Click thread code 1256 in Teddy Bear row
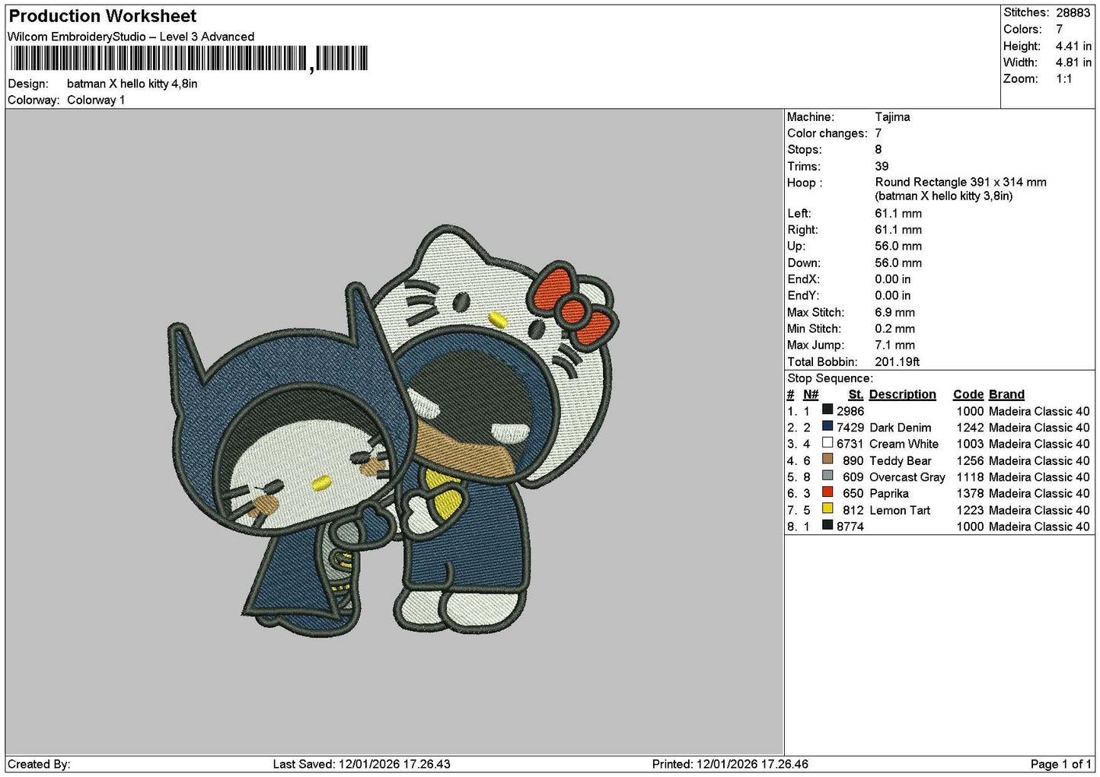The width and height of the screenshot is (1100, 777). [x=970, y=460]
